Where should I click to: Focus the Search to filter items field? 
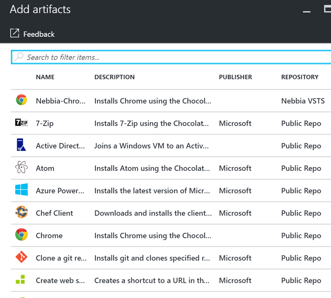tap(171, 57)
